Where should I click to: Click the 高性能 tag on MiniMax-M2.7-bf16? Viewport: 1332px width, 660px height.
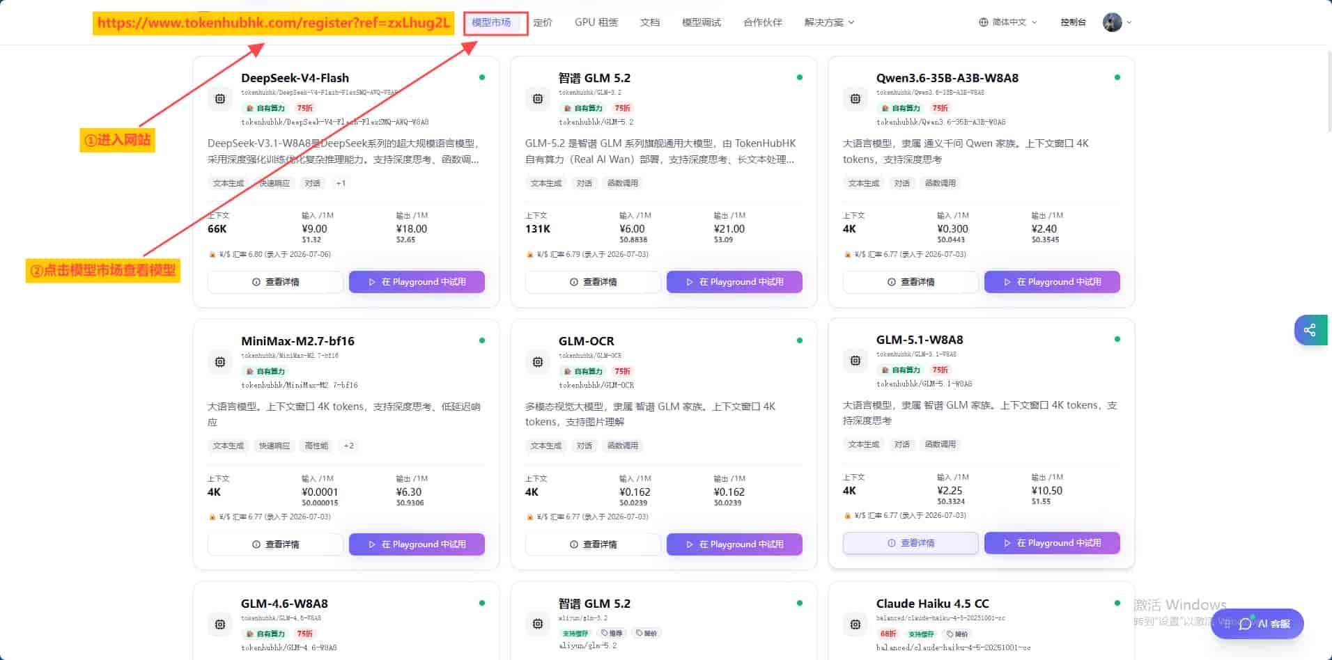pos(316,446)
